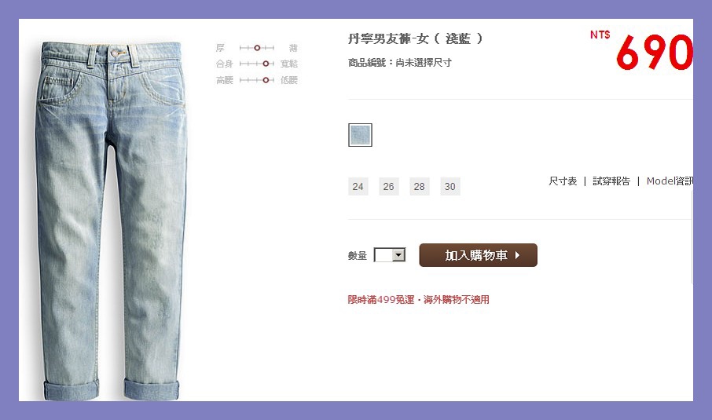Image resolution: width=712 pixels, height=420 pixels.
Task: Open the 尺寸表 size chart link
Action: (563, 181)
